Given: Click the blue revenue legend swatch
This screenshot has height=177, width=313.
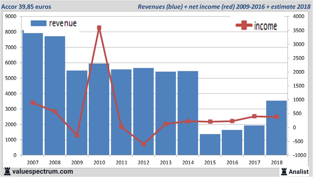Looking at the screenshot, I should (38, 23).
